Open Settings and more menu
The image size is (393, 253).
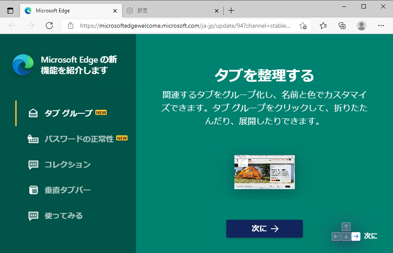tap(381, 26)
